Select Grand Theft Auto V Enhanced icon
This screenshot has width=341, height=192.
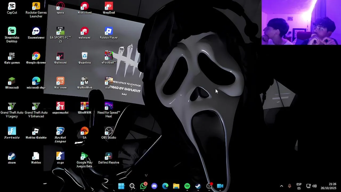tap(36, 110)
